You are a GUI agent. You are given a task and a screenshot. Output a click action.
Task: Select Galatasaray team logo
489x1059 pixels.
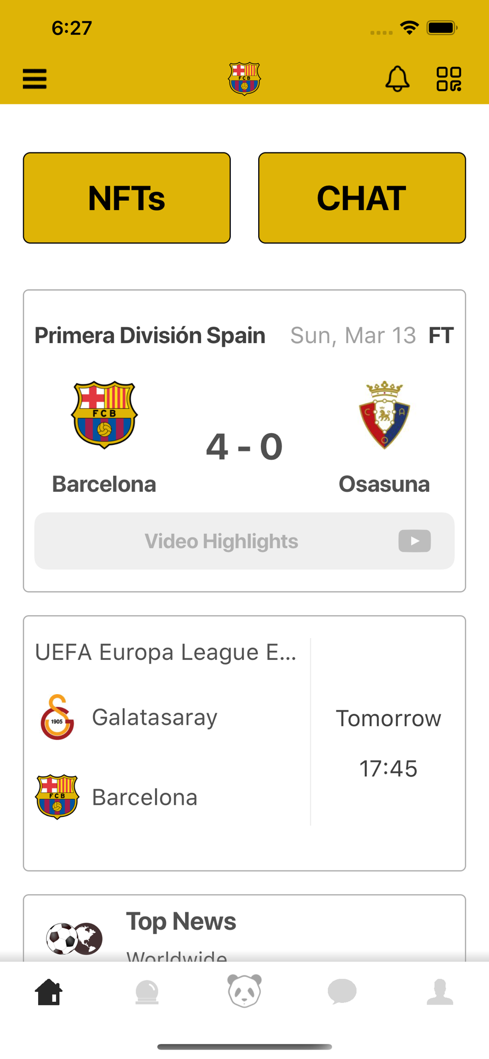coord(57,717)
